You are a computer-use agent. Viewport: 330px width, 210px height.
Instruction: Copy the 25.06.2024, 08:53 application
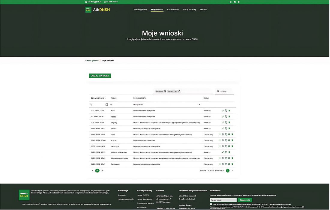pyautogui.click(x=226, y=152)
